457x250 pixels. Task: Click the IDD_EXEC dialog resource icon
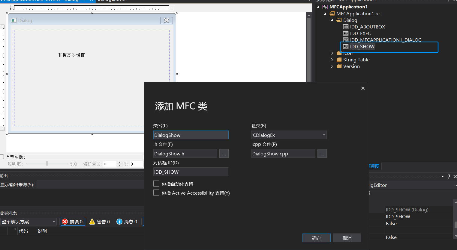pos(346,33)
